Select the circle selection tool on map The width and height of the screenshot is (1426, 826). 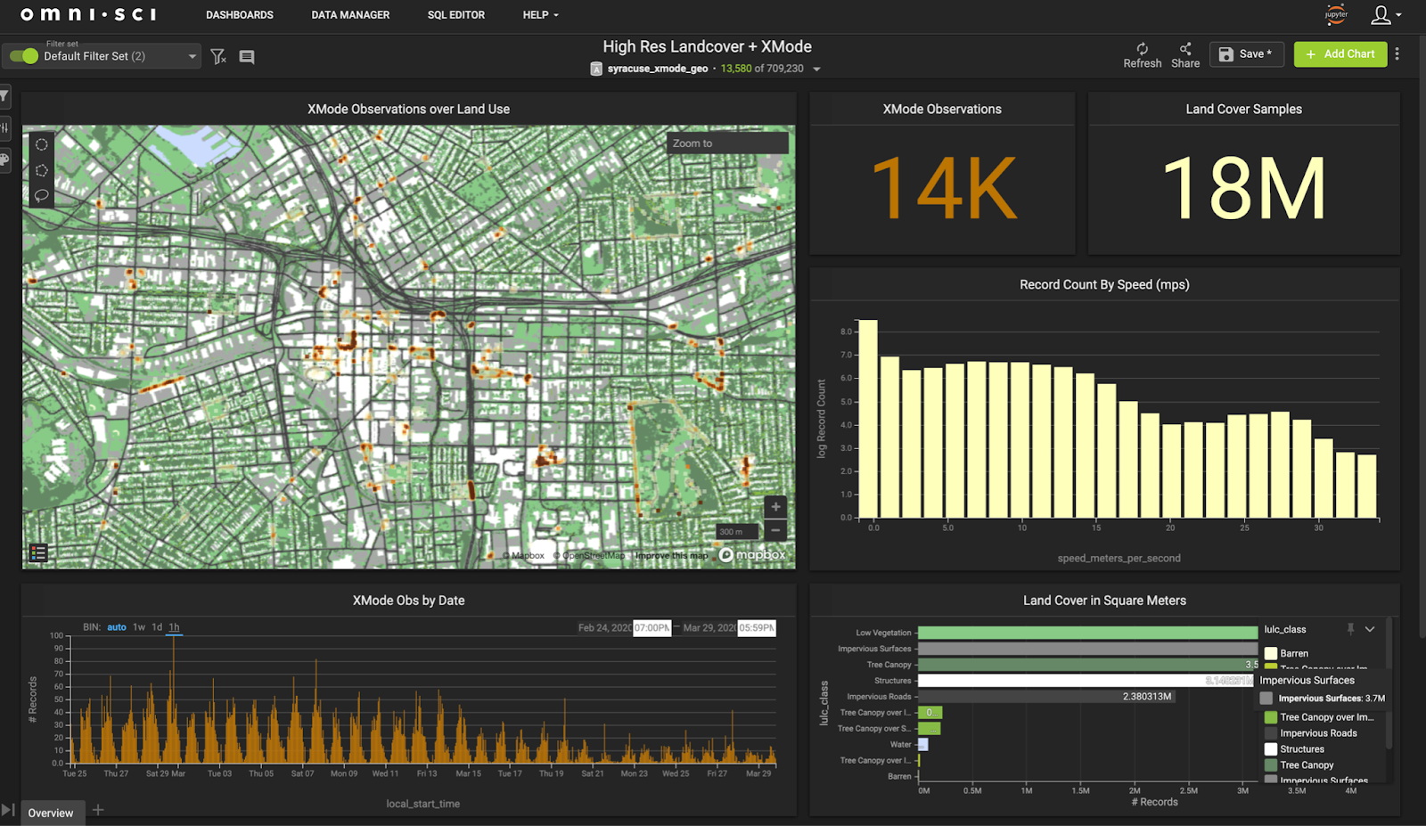42,144
